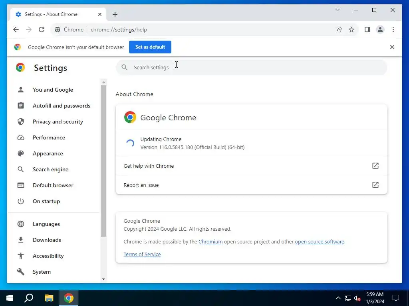This screenshot has width=409, height=306.
Task: Open the open source software link
Action: click(320, 242)
